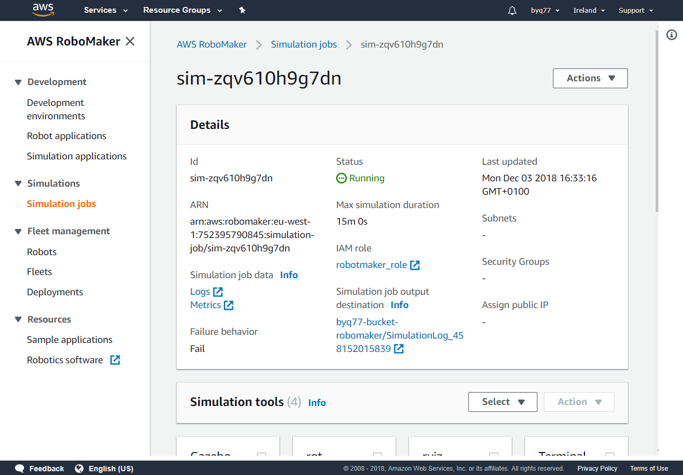Open the info panel icon at right

(x=672, y=35)
